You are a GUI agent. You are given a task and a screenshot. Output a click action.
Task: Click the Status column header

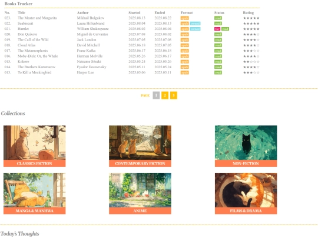click(219, 12)
